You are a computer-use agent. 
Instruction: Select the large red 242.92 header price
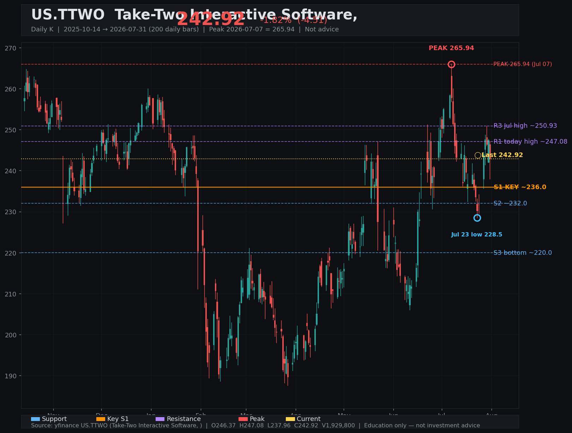tap(211, 19)
